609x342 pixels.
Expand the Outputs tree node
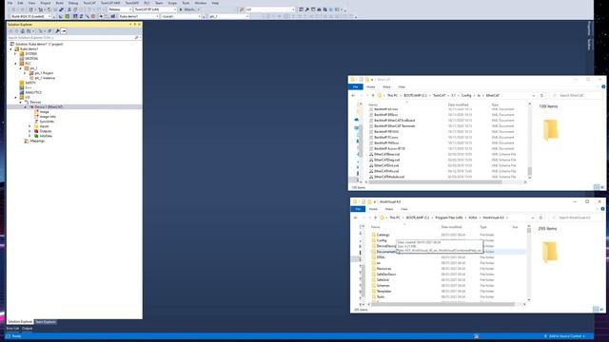point(30,131)
